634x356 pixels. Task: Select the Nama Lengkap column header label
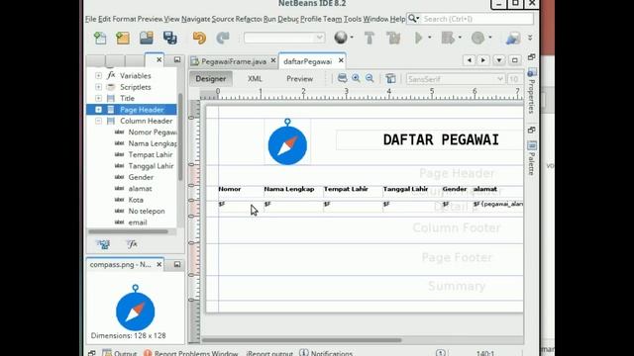(x=289, y=189)
